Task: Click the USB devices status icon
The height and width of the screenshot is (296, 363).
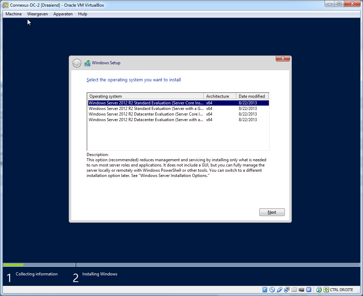Action: pyautogui.click(x=280, y=289)
